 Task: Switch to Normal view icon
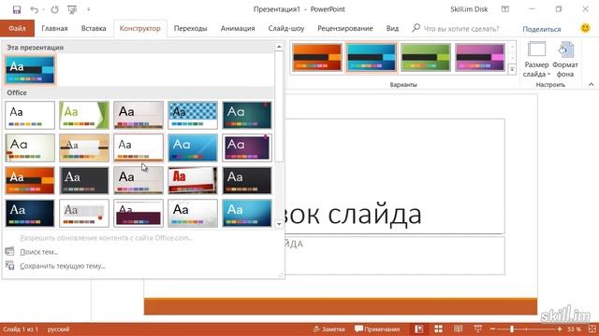[x=418, y=329]
